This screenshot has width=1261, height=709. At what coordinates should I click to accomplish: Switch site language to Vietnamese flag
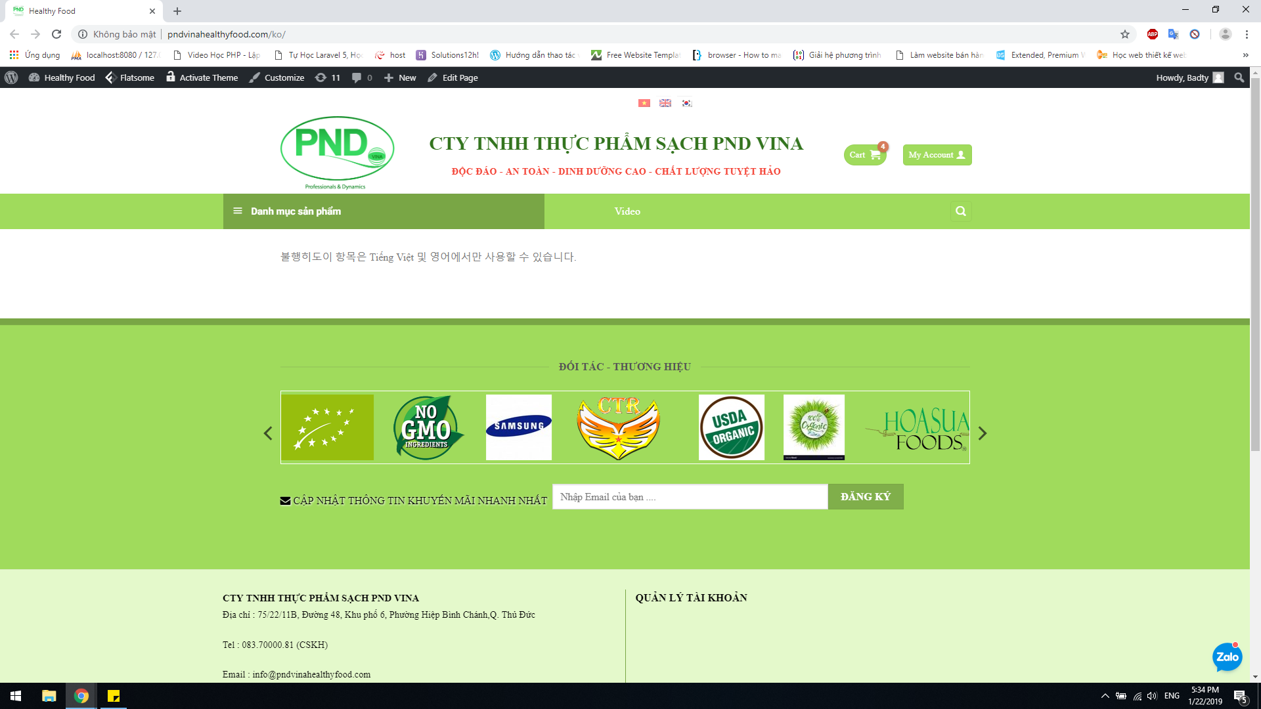644,103
